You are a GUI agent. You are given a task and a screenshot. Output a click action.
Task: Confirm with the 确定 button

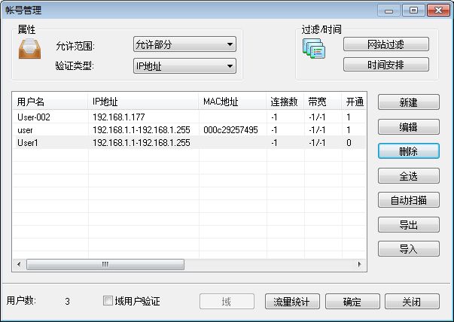[352, 302]
